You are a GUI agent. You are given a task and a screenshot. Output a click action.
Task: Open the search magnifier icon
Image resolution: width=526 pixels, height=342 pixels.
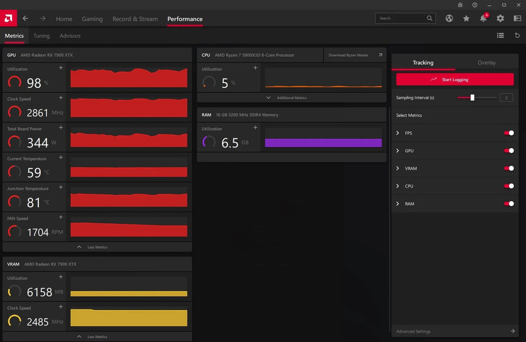point(429,18)
